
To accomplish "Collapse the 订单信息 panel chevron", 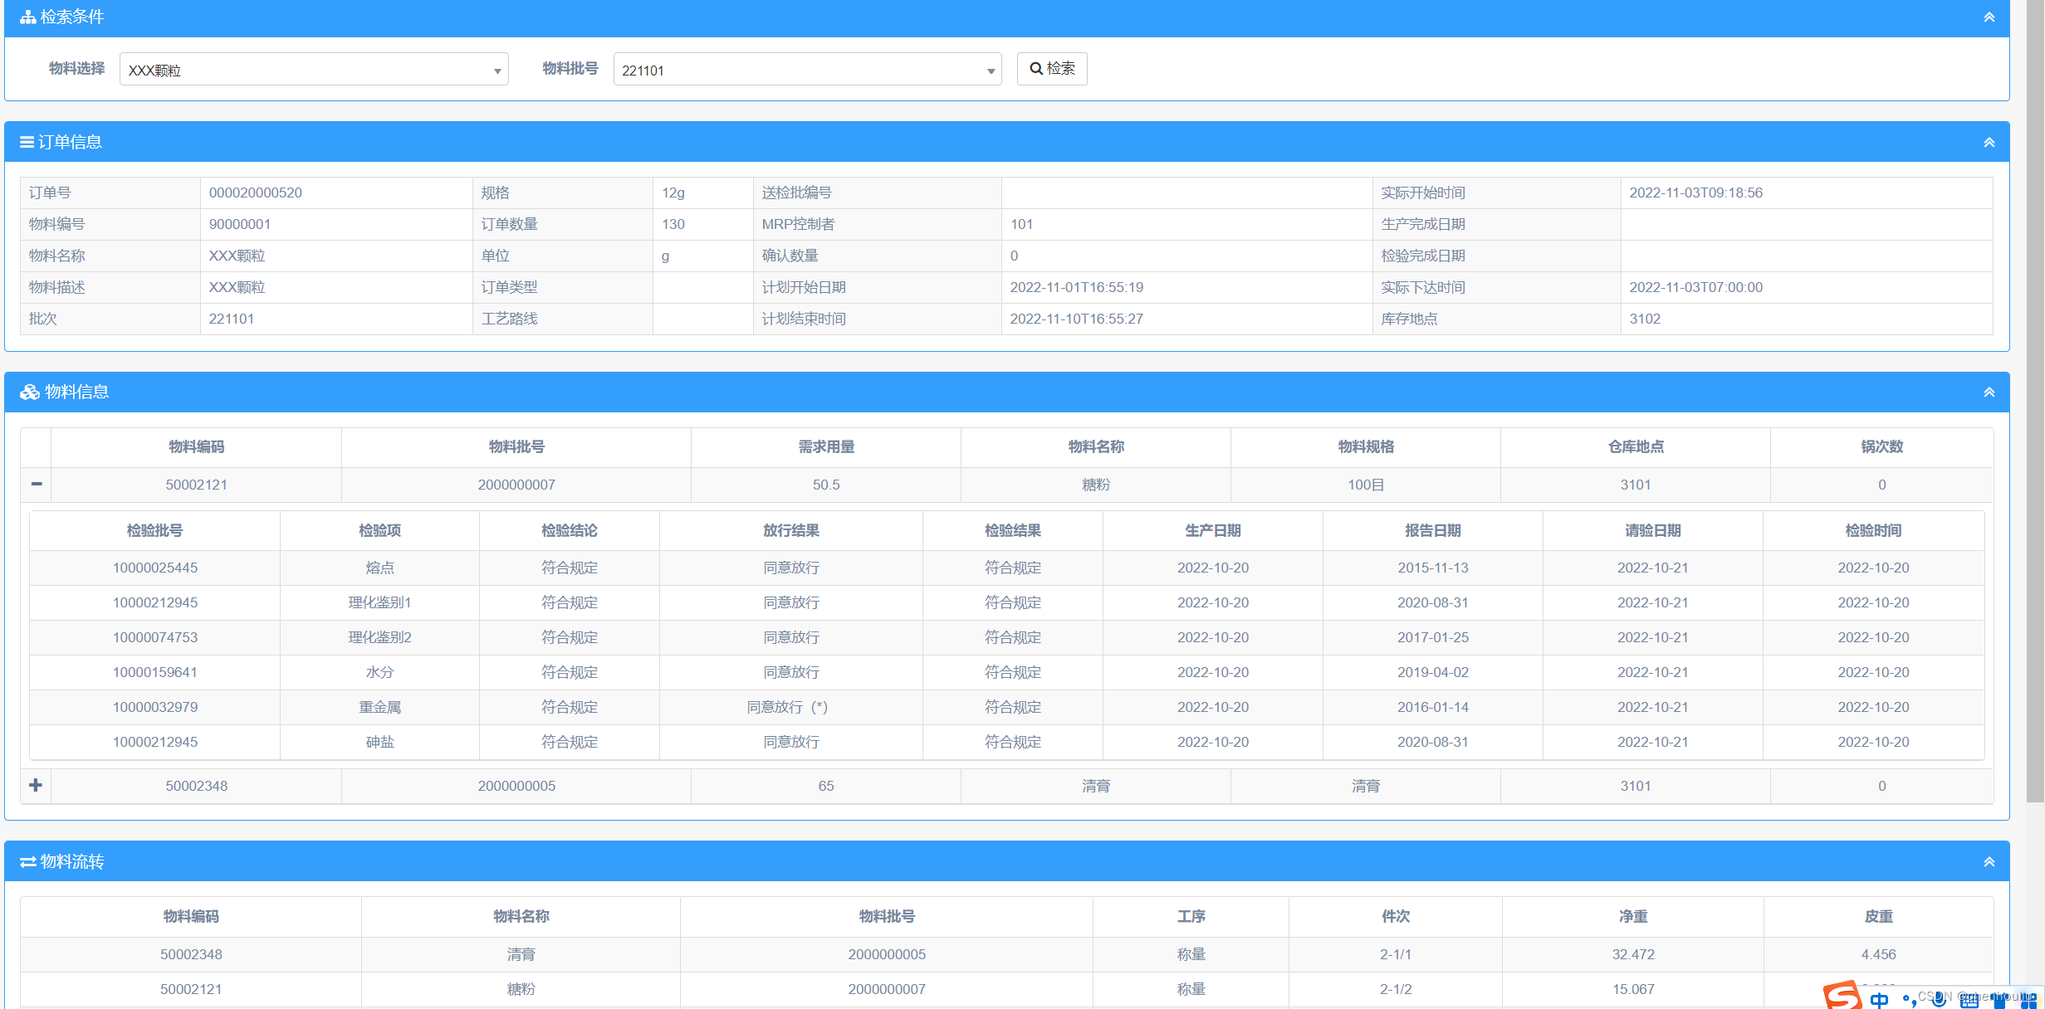I will [x=1989, y=143].
